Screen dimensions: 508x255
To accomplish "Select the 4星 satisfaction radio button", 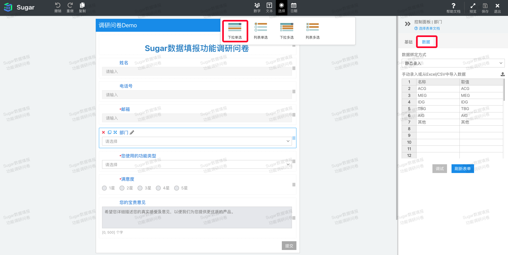I will (158, 188).
